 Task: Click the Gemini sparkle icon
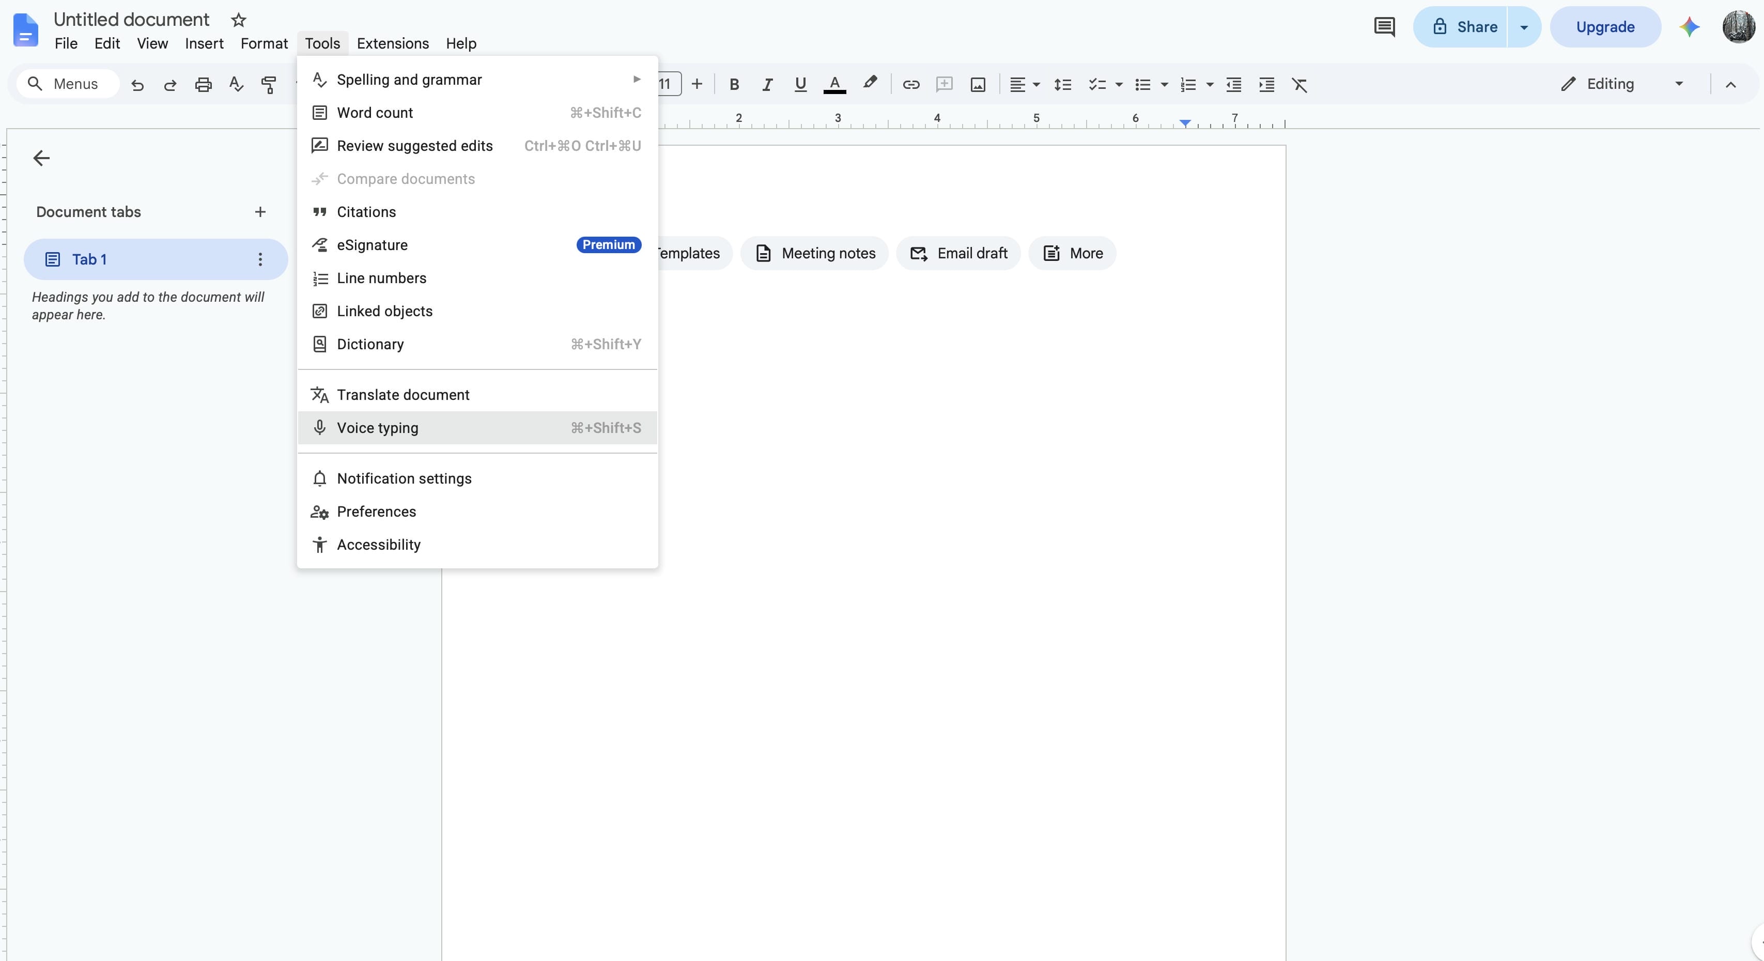[1690, 27]
